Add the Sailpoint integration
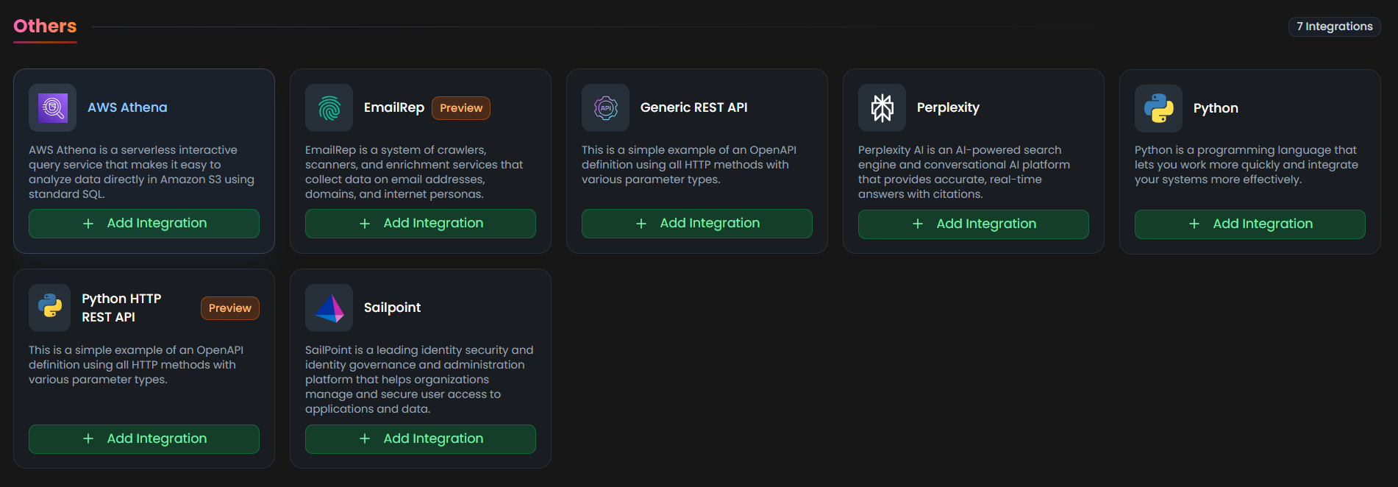 (x=421, y=439)
